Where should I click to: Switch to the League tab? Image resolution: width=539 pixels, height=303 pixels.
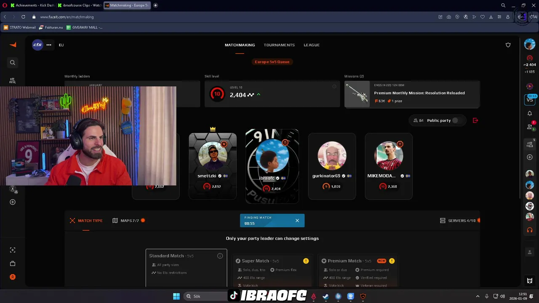point(312,45)
